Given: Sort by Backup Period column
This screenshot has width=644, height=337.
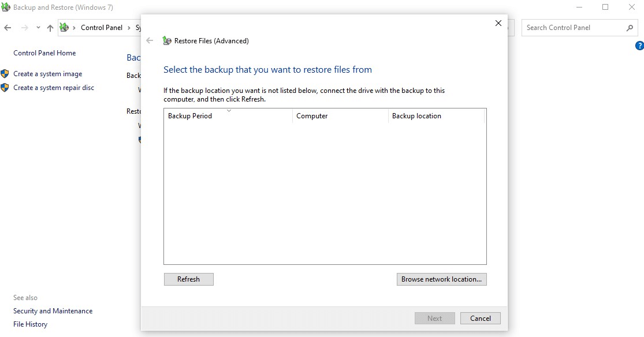Looking at the screenshot, I should [228, 116].
